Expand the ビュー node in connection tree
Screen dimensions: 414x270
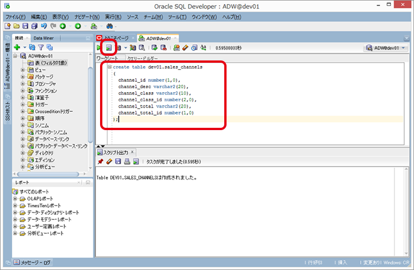[x=23, y=70]
